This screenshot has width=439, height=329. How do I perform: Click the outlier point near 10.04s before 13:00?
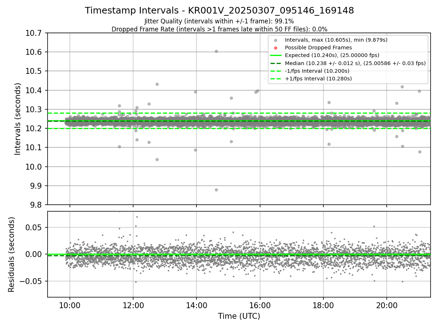(157, 159)
